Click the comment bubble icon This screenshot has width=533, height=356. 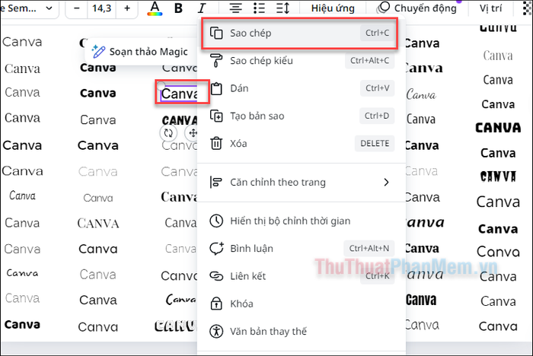[216, 248]
